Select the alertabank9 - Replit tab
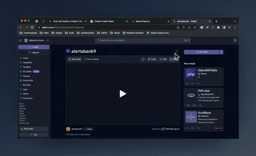 (x=192, y=21)
